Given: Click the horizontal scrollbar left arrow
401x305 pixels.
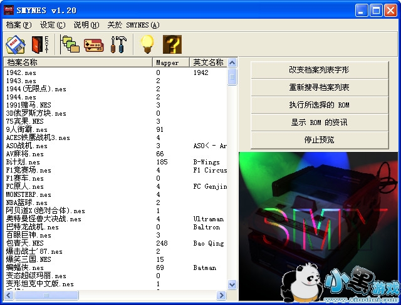Looking at the screenshot, I should (9, 295).
